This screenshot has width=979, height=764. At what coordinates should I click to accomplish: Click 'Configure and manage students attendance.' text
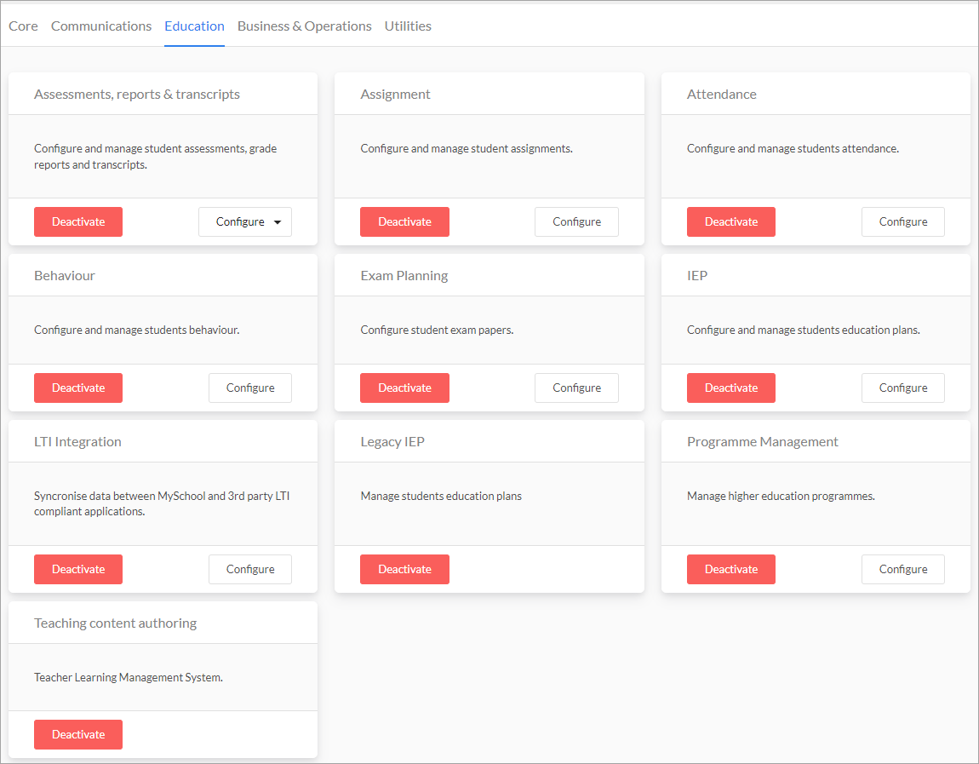793,149
